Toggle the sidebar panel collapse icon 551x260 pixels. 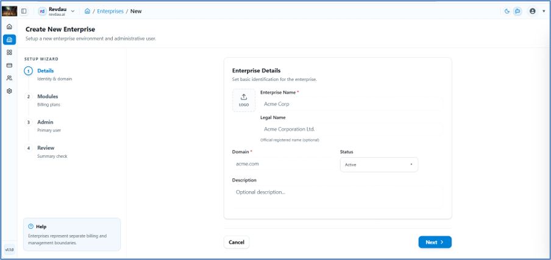[x=24, y=11]
